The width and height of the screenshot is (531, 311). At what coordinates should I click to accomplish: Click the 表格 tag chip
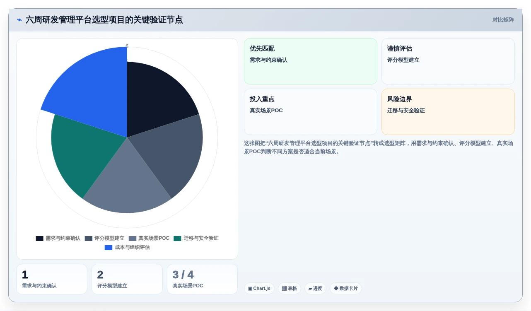[x=290, y=289]
